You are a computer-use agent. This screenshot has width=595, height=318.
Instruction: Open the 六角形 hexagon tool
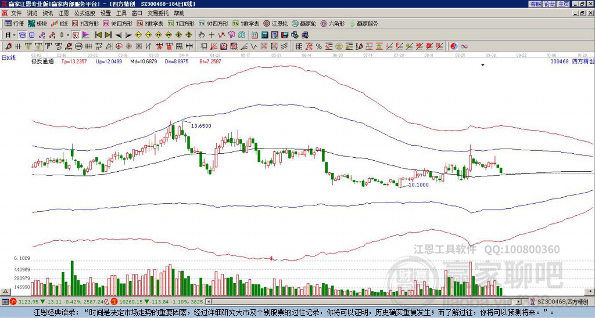point(332,23)
